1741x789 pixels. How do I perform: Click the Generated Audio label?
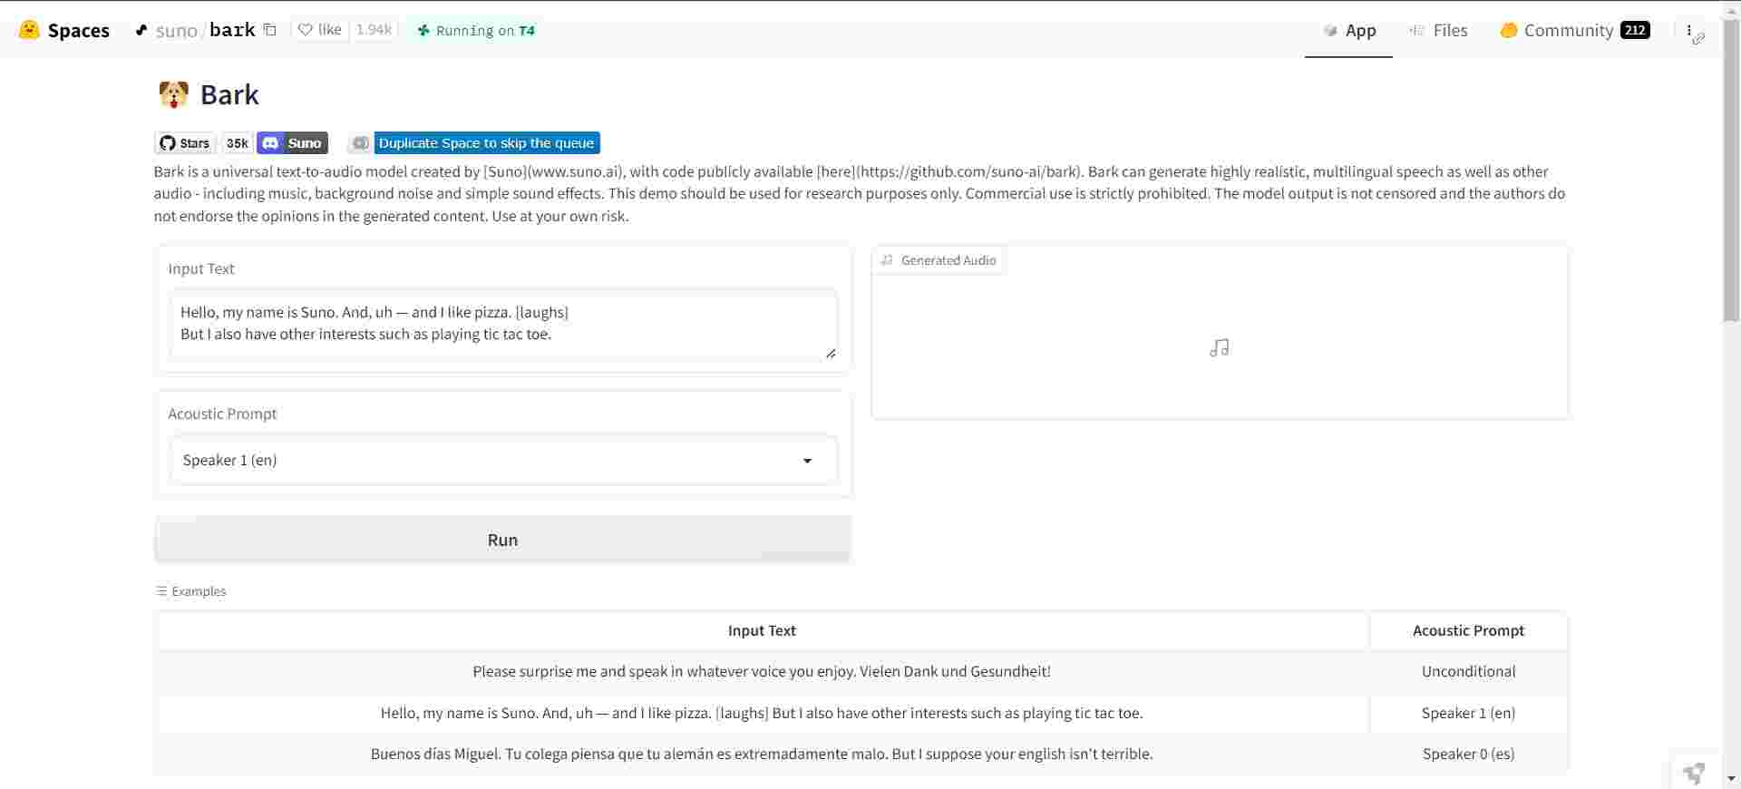939,260
